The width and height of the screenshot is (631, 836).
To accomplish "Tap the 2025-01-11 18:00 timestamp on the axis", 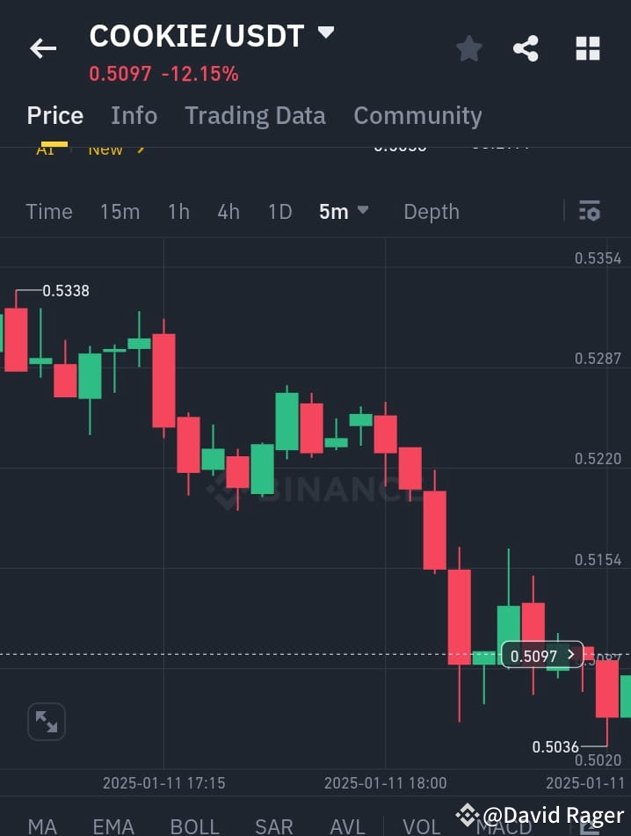I will pyautogui.click(x=385, y=782).
